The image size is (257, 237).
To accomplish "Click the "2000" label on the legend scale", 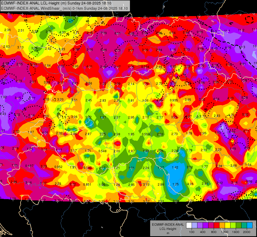I will coord(247,232).
